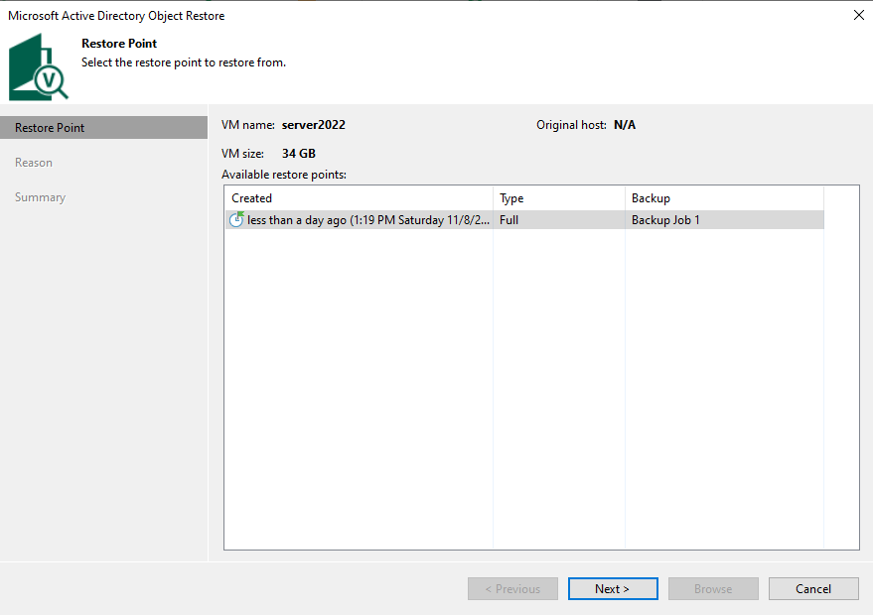Open the Summary step in sidebar
Viewport: 873px width, 615px height.
point(40,197)
